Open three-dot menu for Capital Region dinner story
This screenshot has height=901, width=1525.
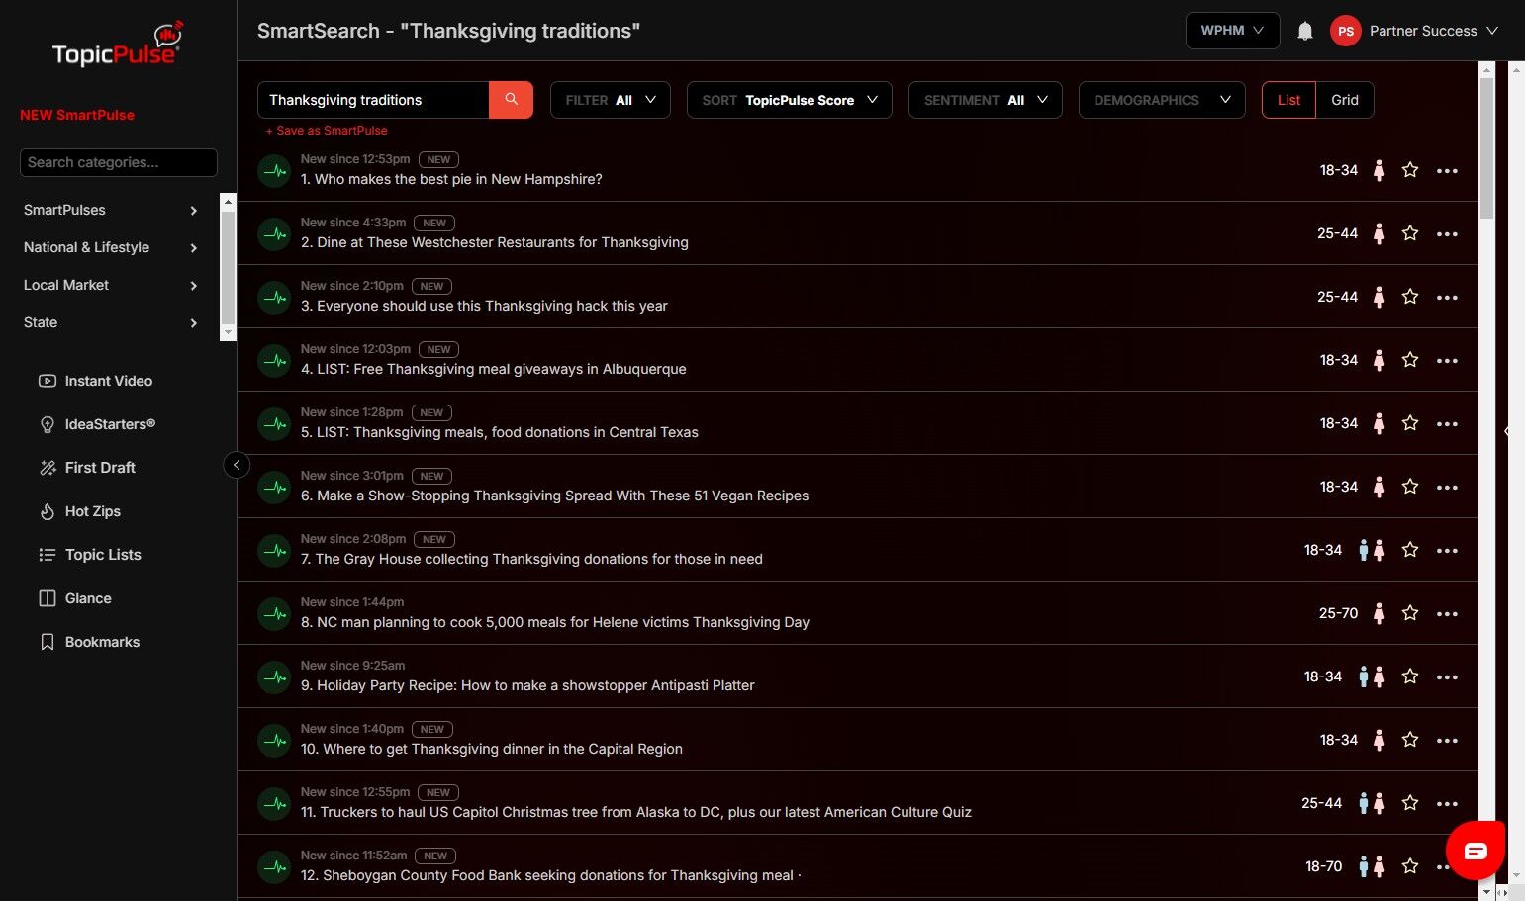1447,741
